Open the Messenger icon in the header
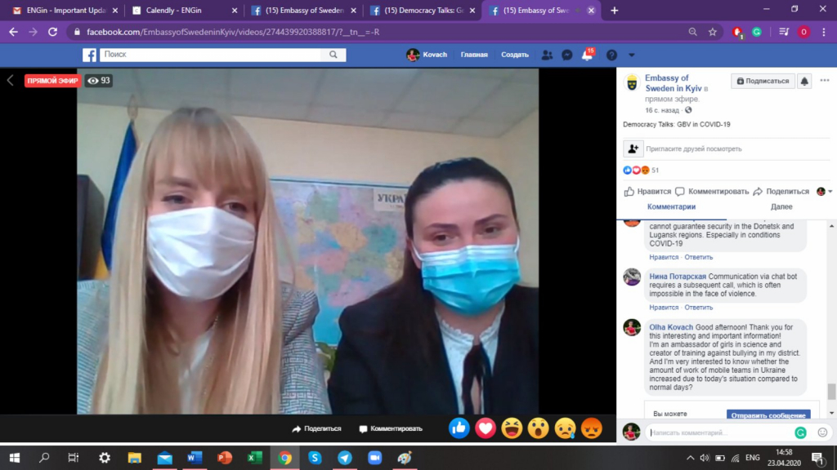The height and width of the screenshot is (470, 837). click(567, 55)
